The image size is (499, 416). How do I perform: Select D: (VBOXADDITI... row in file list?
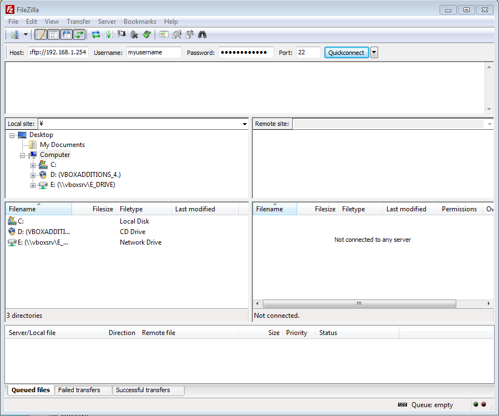[x=126, y=232]
